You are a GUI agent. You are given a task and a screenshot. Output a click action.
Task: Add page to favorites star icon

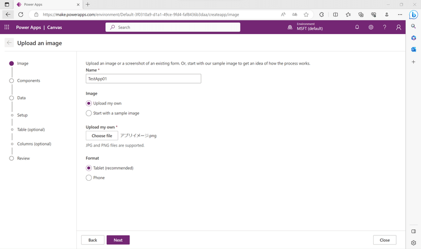[x=306, y=15]
